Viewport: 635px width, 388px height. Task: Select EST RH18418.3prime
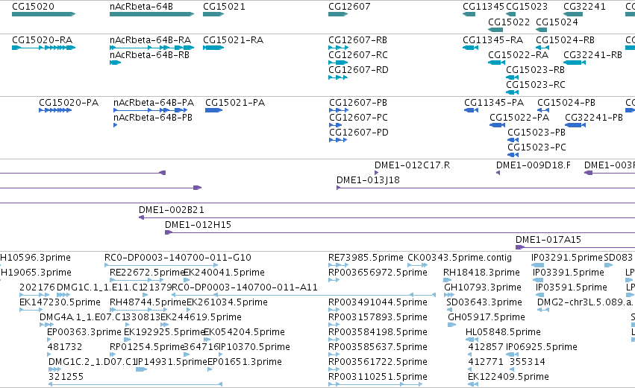click(x=481, y=273)
